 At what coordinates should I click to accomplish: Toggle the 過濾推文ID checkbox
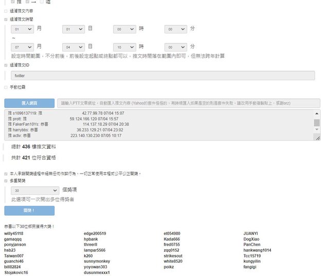(6, 65)
